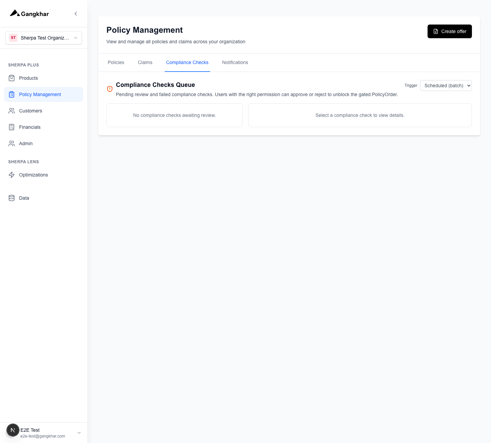The width and height of the screenshot is (491, 443).
Task: Click the E2E Test user avatar
Action: pyautogui.click(x=13, y=430)
